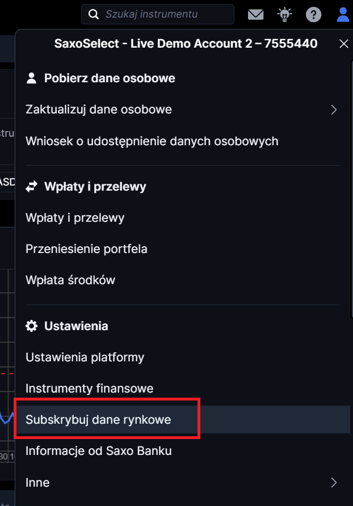Open Wniosek o udostępnienie danych osobowych
The height and width of the screenshot is (506, 353).
(152, 141)
